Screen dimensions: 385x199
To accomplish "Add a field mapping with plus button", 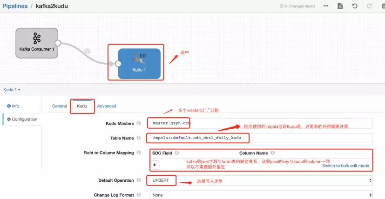I will click(x=155, y=165).
